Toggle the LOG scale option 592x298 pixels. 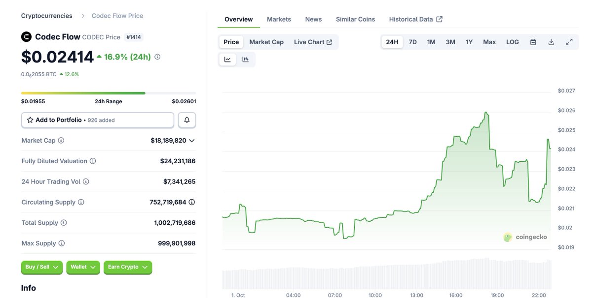tap(513, 42)
